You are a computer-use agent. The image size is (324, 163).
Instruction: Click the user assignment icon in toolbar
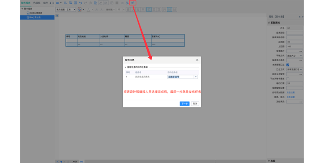click(x=127, y=3)
